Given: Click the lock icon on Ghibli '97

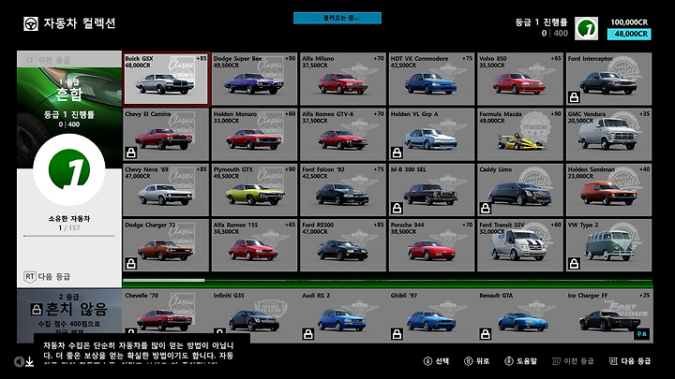Looking at the screenshot, I should pos(397,334).
